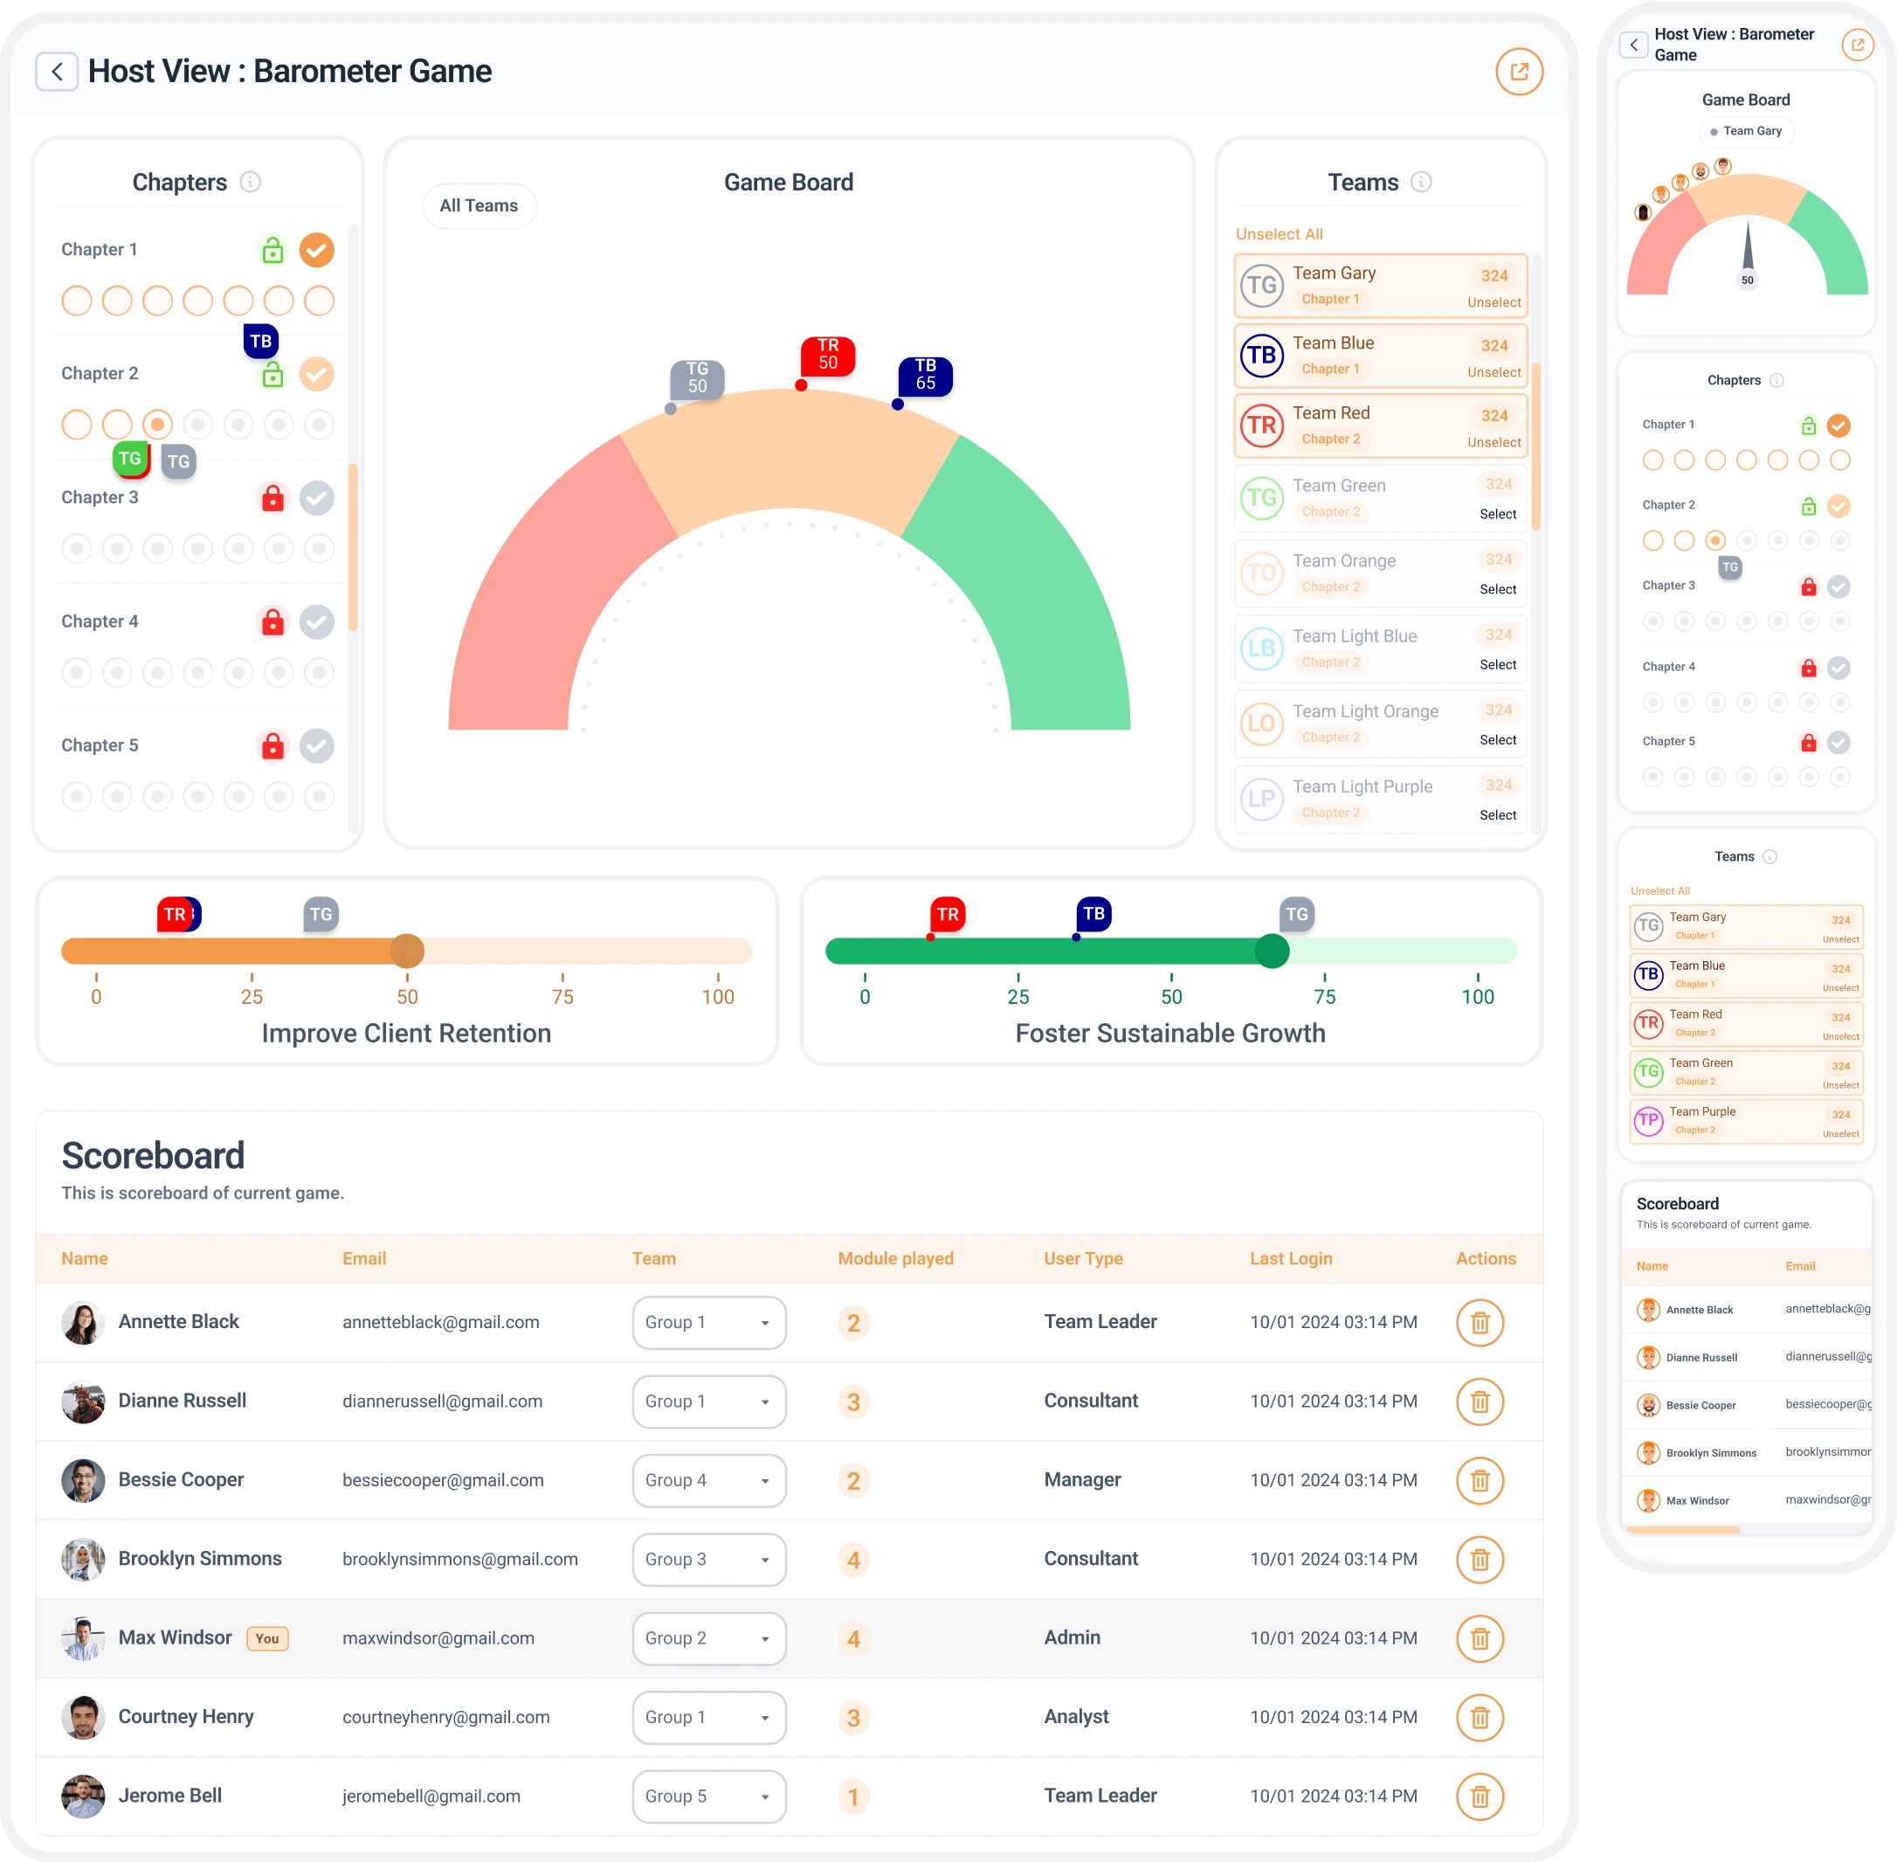
Task: Sort by the Last Login column header
Action: 1291,1258
